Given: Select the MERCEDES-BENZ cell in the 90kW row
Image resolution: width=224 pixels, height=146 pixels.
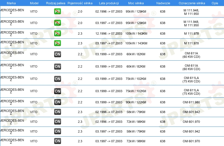Looking at the screenshot, I should [12, 102].
